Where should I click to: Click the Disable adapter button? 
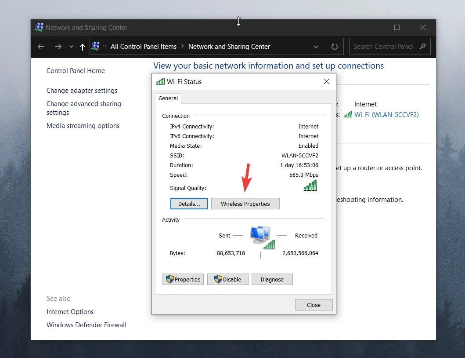228,279
